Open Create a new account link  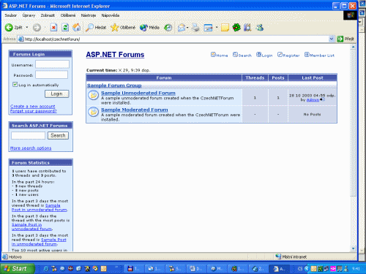[x=33, y=107]
